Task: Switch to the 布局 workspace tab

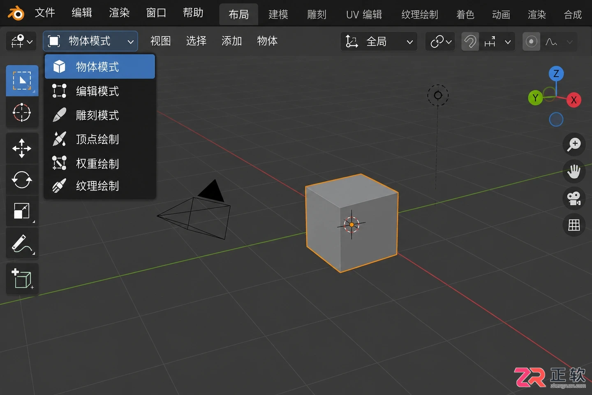Action: click(x=239, y=14)
